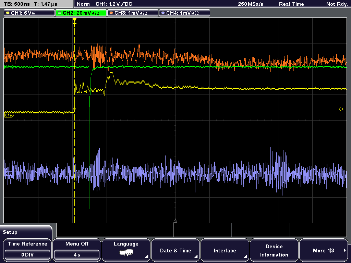Open Device Information
This screenshot has width=351, height=263.
pos(274,250)
